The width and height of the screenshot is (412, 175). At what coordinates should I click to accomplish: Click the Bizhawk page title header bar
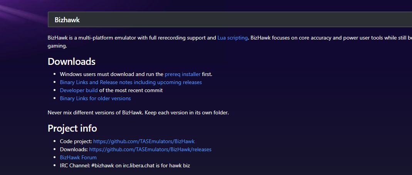[230, 20]
